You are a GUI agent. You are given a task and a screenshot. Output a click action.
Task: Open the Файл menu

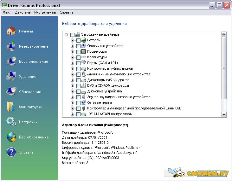click(x=7, y=12)
